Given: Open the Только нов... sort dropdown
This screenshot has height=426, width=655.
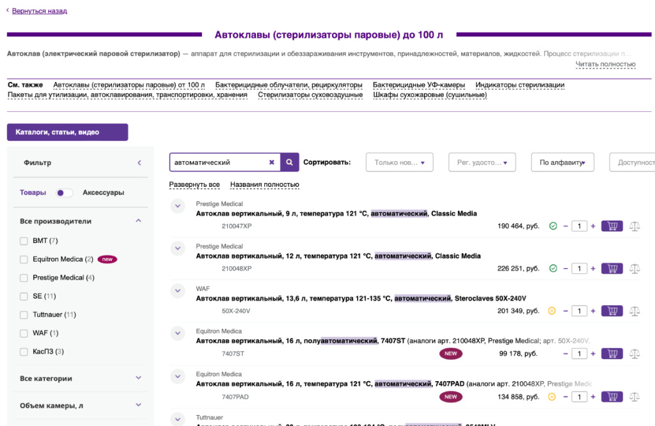Looking at the screenshot, I should [399, 162].
